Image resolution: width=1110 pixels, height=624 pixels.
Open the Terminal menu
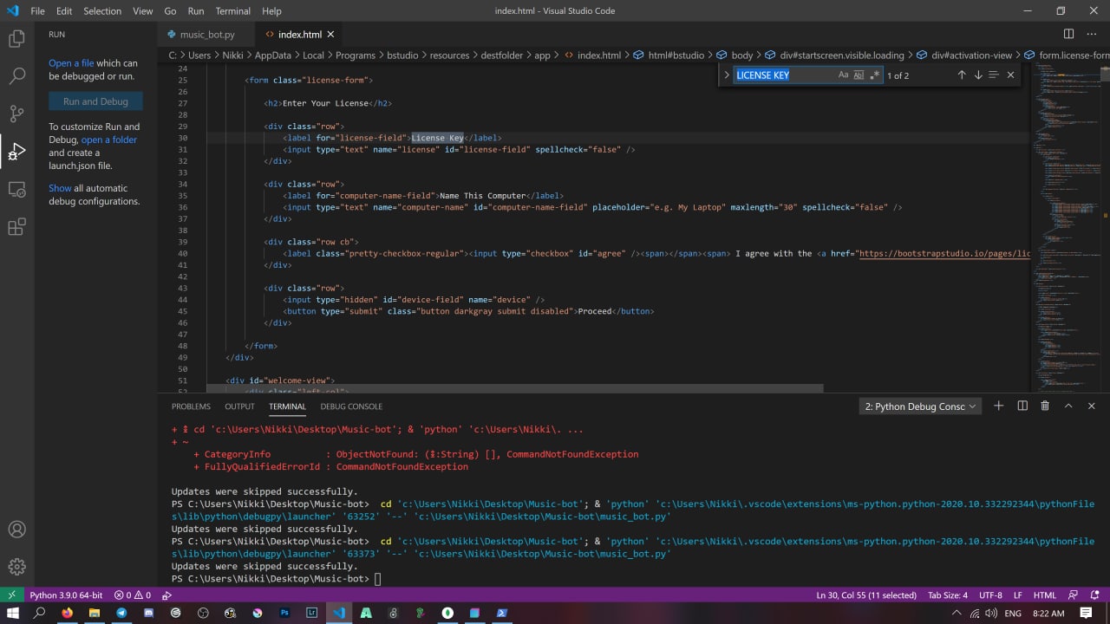tap(232, 11)
